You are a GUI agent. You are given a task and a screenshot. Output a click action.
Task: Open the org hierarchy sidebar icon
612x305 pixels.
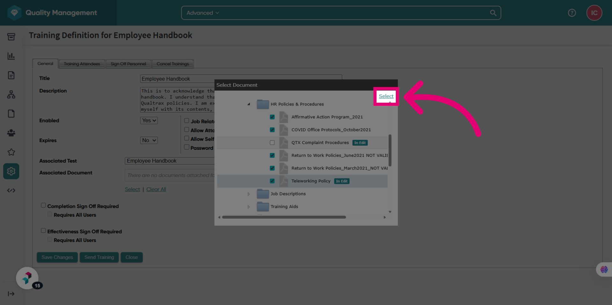click(11, 95)
